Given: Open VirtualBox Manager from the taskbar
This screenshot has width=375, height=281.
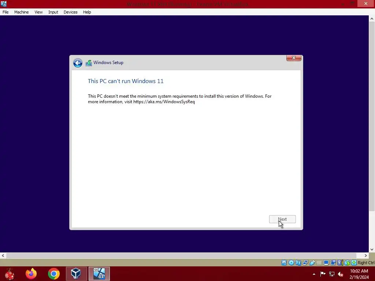Looking at the screenshot, I should pyautogui.click(x=76, y=274).
